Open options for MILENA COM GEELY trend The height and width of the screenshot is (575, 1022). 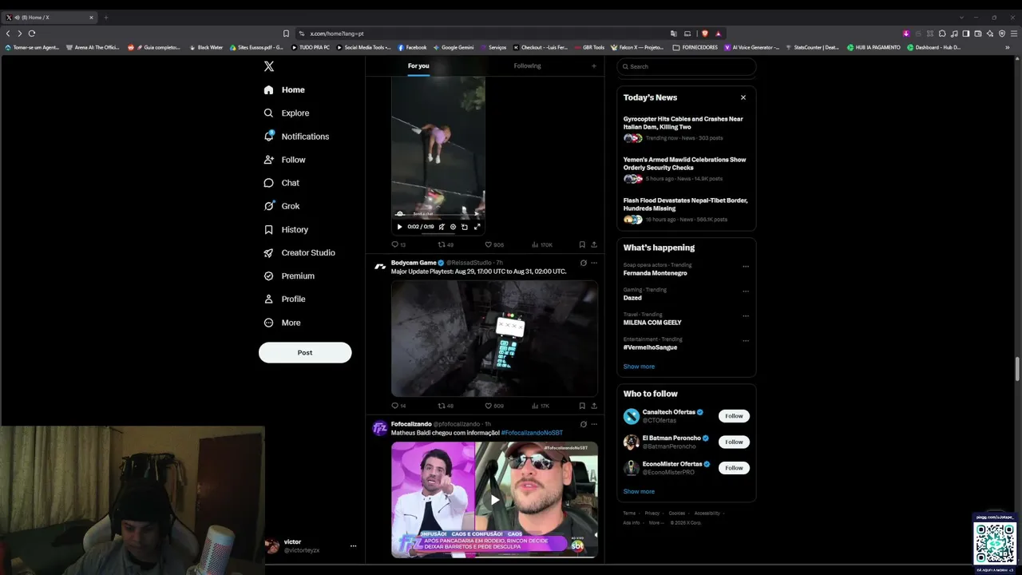click(746, 316)
